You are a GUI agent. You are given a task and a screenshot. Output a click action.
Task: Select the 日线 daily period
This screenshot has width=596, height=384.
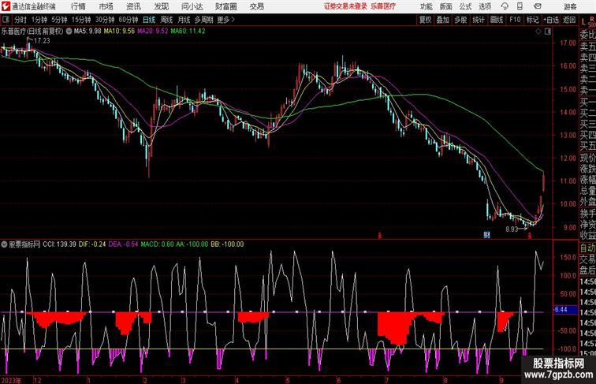point(149,20)
